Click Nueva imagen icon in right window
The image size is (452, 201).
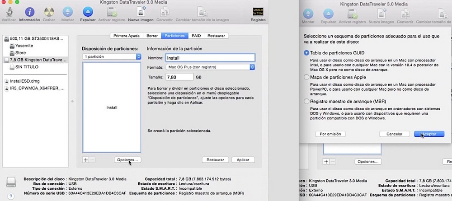[x=381, y=14]
